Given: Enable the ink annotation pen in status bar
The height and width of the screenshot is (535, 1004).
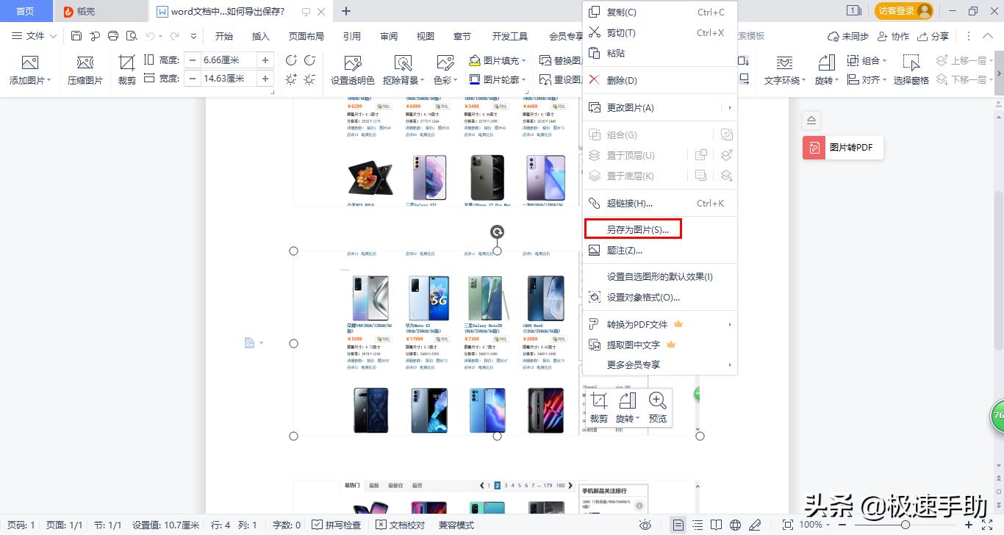Looking at the screenshot, I should click(x=755, y=525).
